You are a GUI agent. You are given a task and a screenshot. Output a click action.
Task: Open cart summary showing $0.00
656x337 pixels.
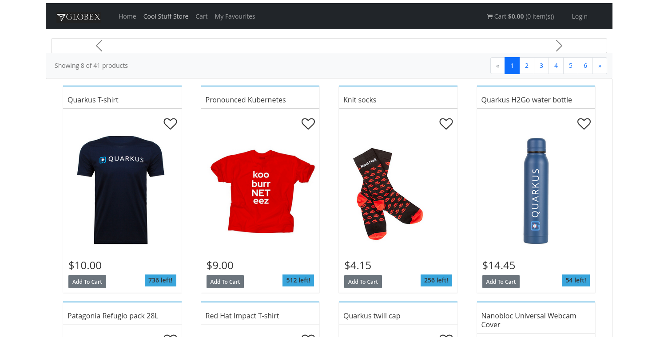pyautogui.click(x=521, y=16)
